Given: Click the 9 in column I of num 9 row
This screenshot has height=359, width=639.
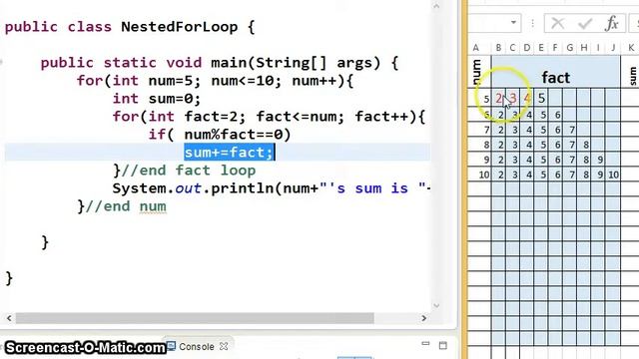Looking at the screenshot, I should point(600,160).
